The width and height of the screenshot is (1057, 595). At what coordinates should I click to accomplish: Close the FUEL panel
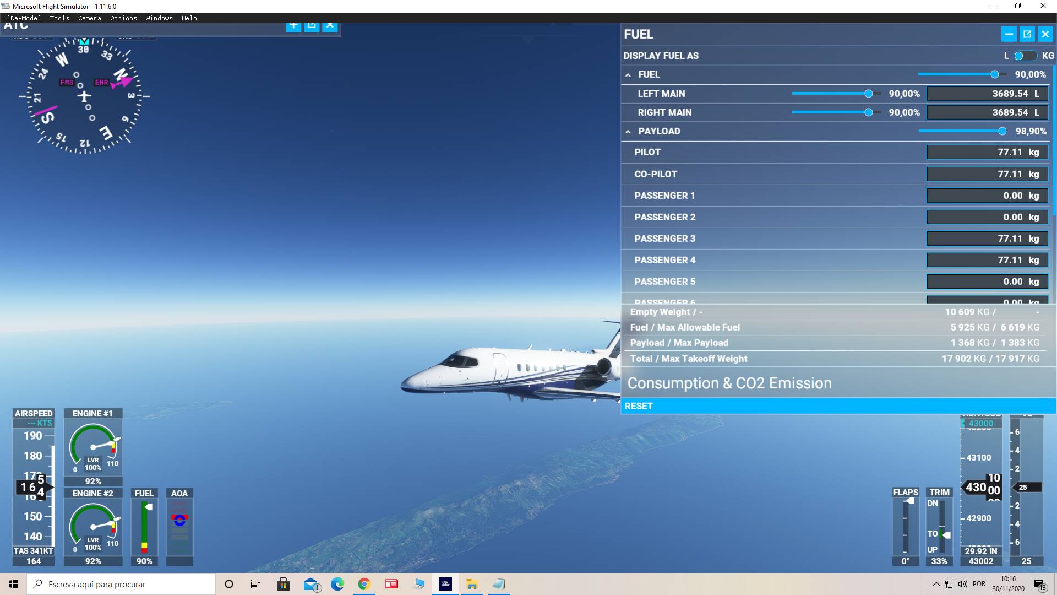pyautogui.click(x=1045, y=34)
